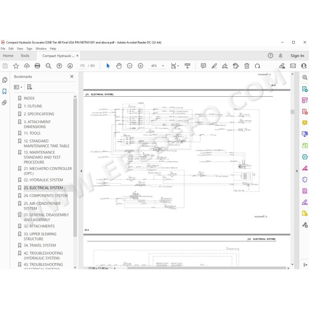Open More Tools wrench icon in right pane
The height and width of the screenshot is (309, 309).
coord(305,225)
